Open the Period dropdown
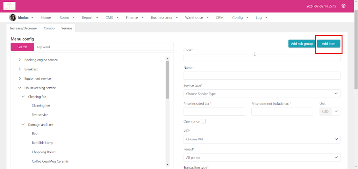This screenshot has height=169, width=358. [x=262, y=157]
